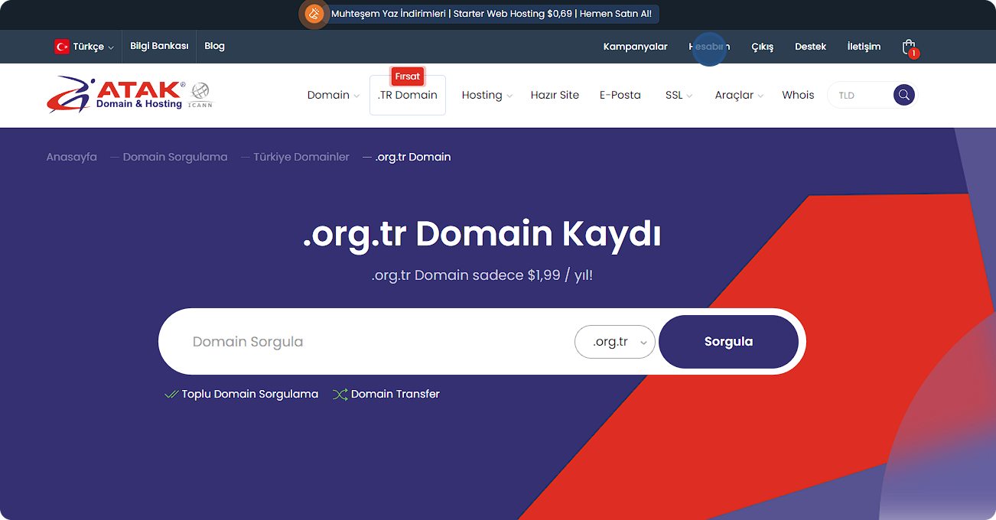Go to Hazır Site page
This screenshot has height=520, width=996.
pyautogui.click(x=555, y=95)
